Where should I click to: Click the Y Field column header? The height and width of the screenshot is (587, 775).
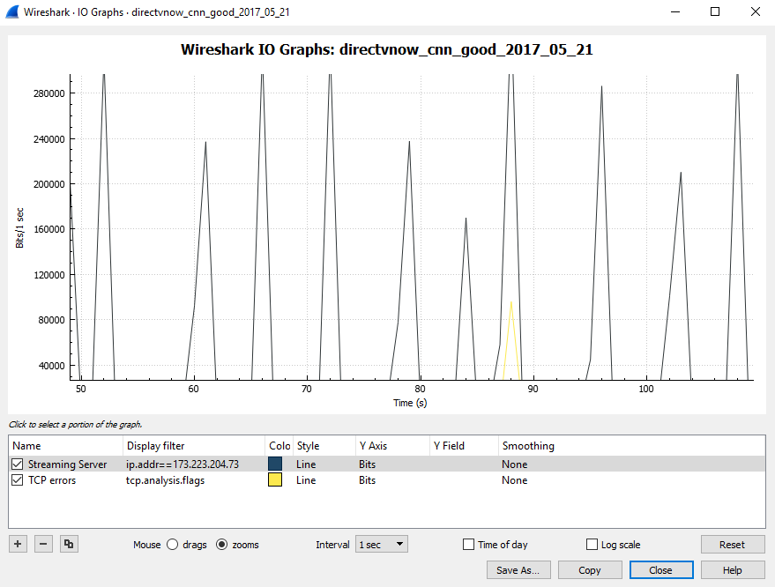(464, 446)
